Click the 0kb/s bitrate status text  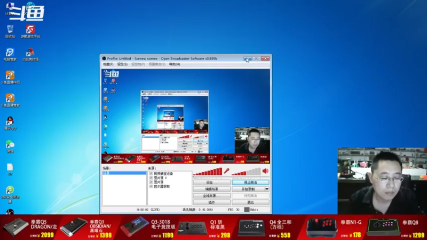click(x=254, y=210)
